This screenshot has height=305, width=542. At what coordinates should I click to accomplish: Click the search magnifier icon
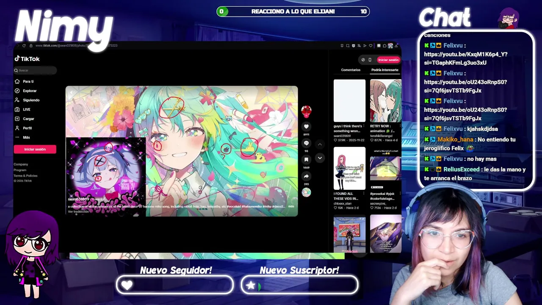[x=16, y=70]
